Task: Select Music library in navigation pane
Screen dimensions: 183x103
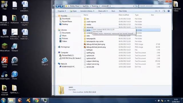Action: (x=64, y=35)
